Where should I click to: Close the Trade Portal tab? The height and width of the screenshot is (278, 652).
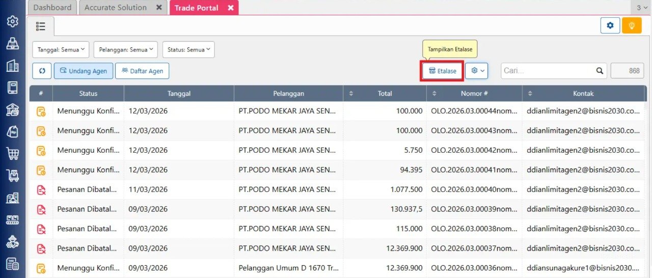231,8
